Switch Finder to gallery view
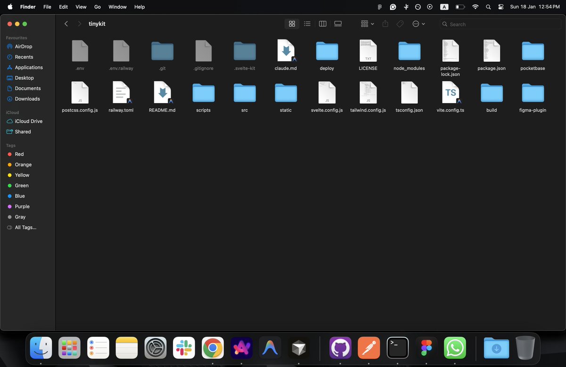566x367 pixels. (x=338, y=24)
